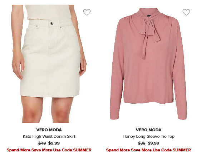Click VERO MODA brand above Honey top title
The image size is (206, 160).
click(x=148, y=130)
